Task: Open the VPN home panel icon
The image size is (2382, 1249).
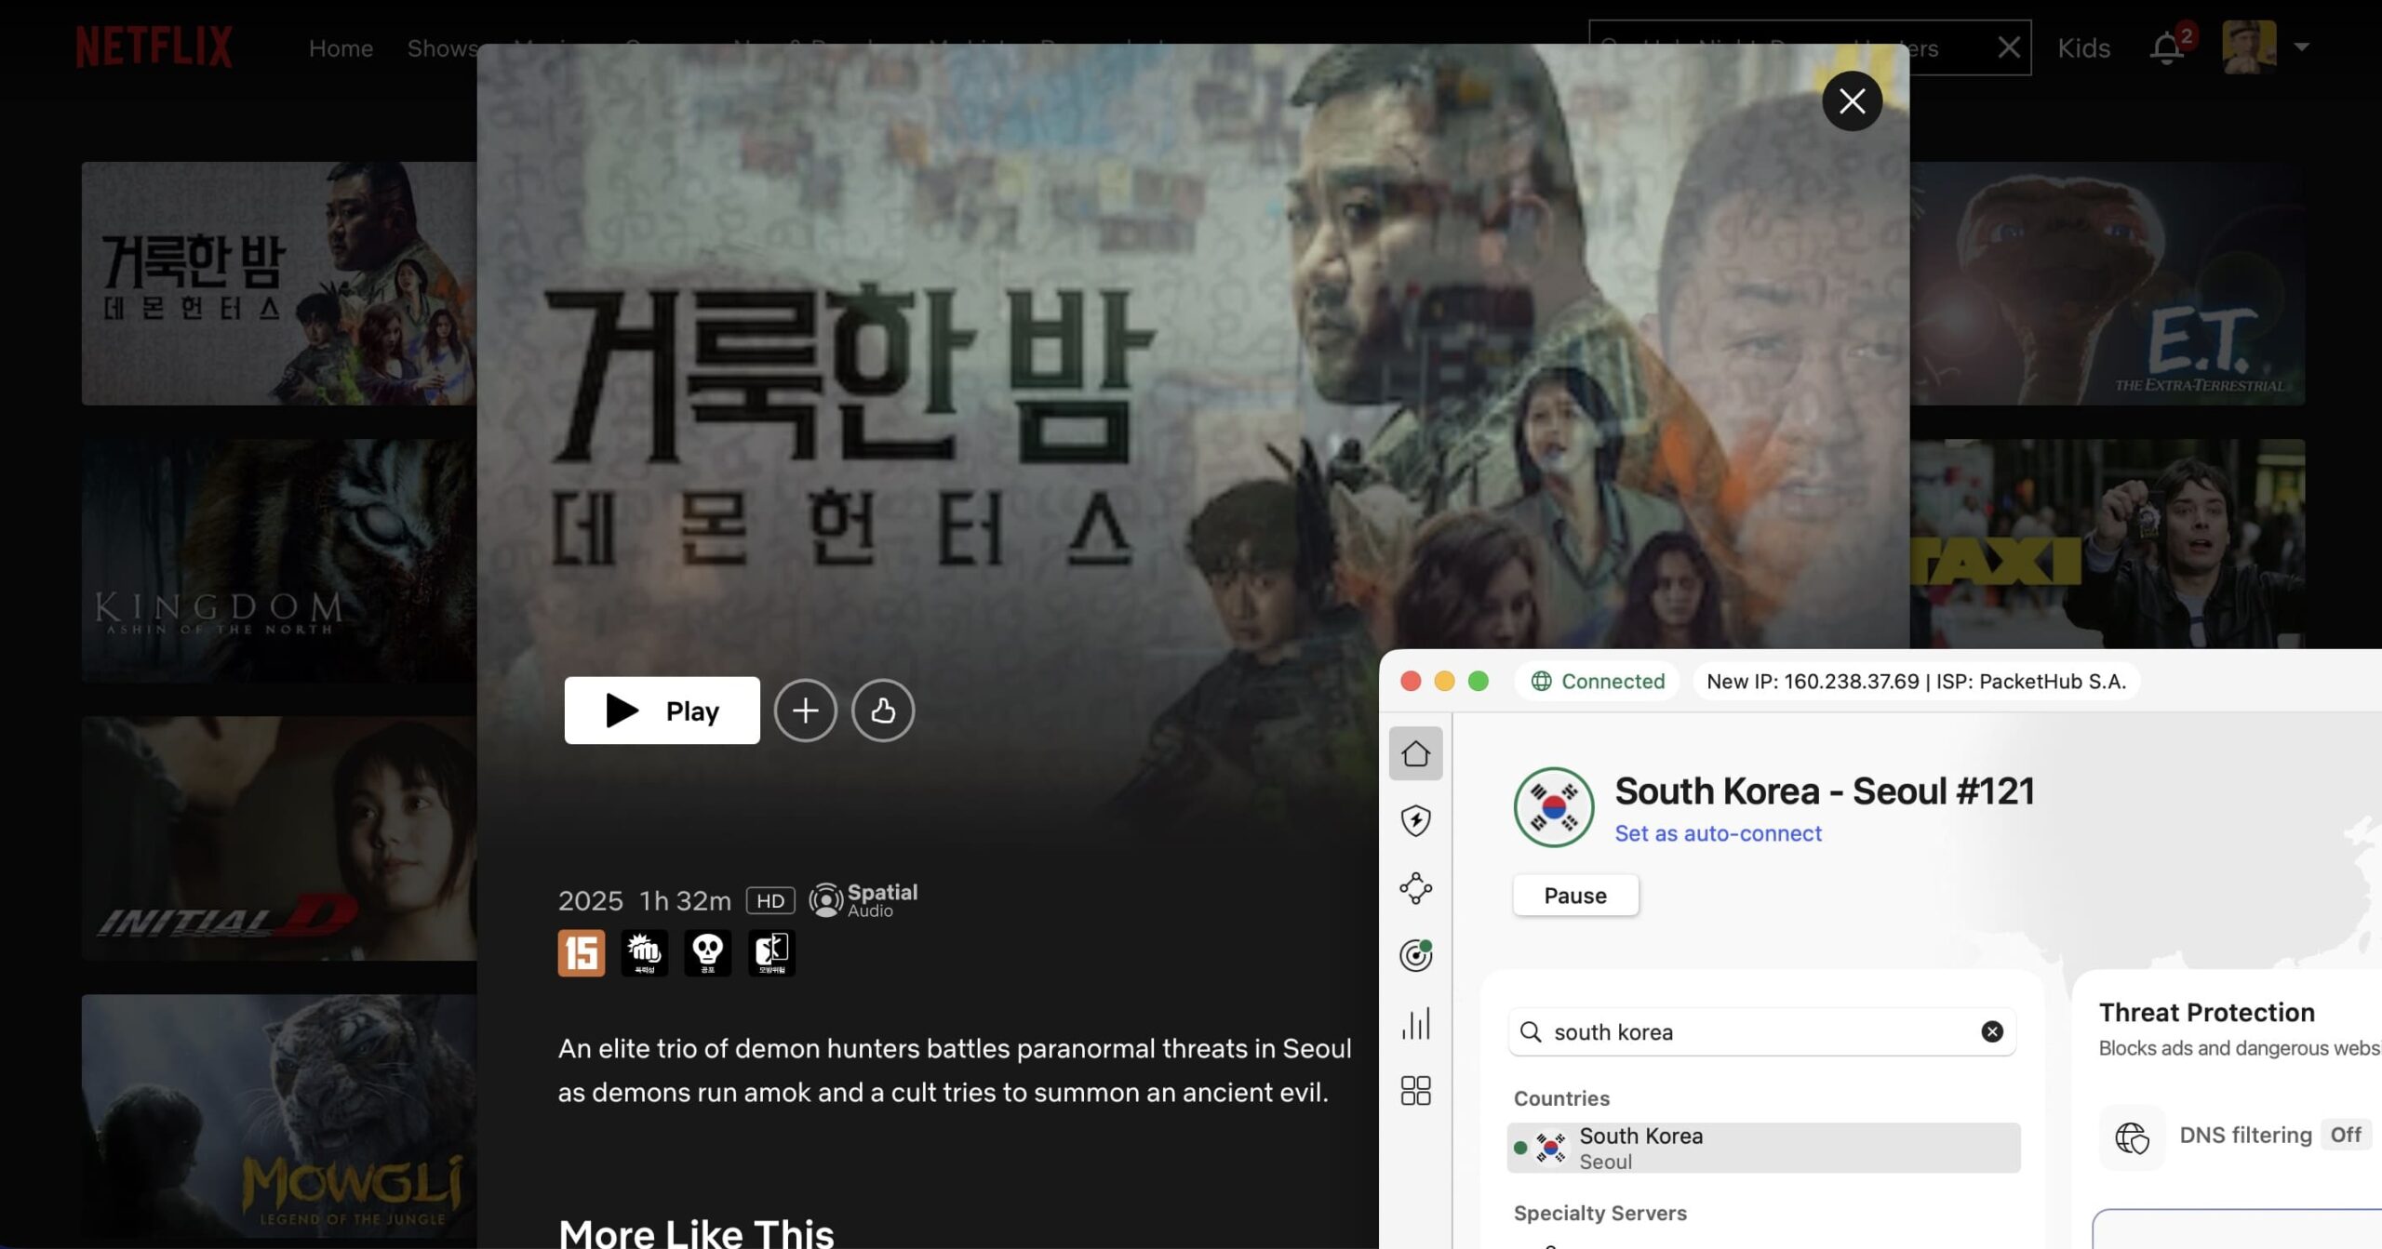Action: click(x=1416, y=753)
